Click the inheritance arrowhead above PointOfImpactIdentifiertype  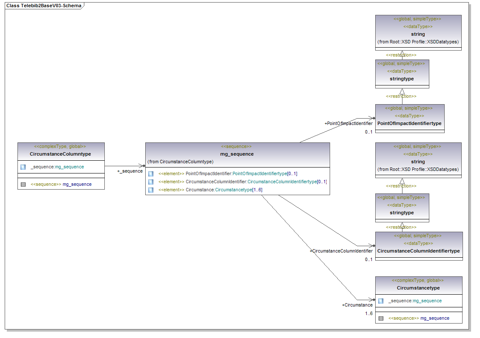coord(402,91)
